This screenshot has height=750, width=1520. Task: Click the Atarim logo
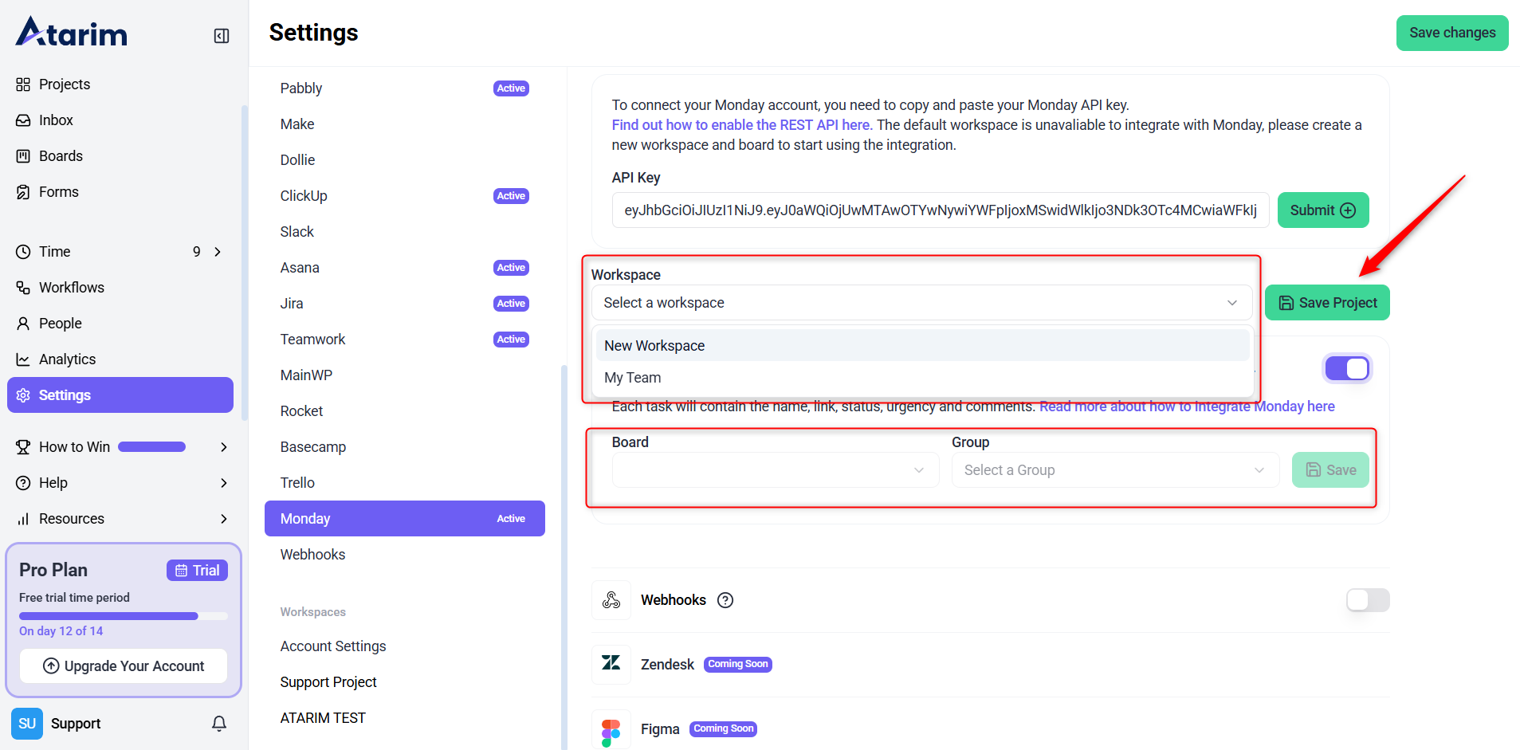tap(72, 33)
